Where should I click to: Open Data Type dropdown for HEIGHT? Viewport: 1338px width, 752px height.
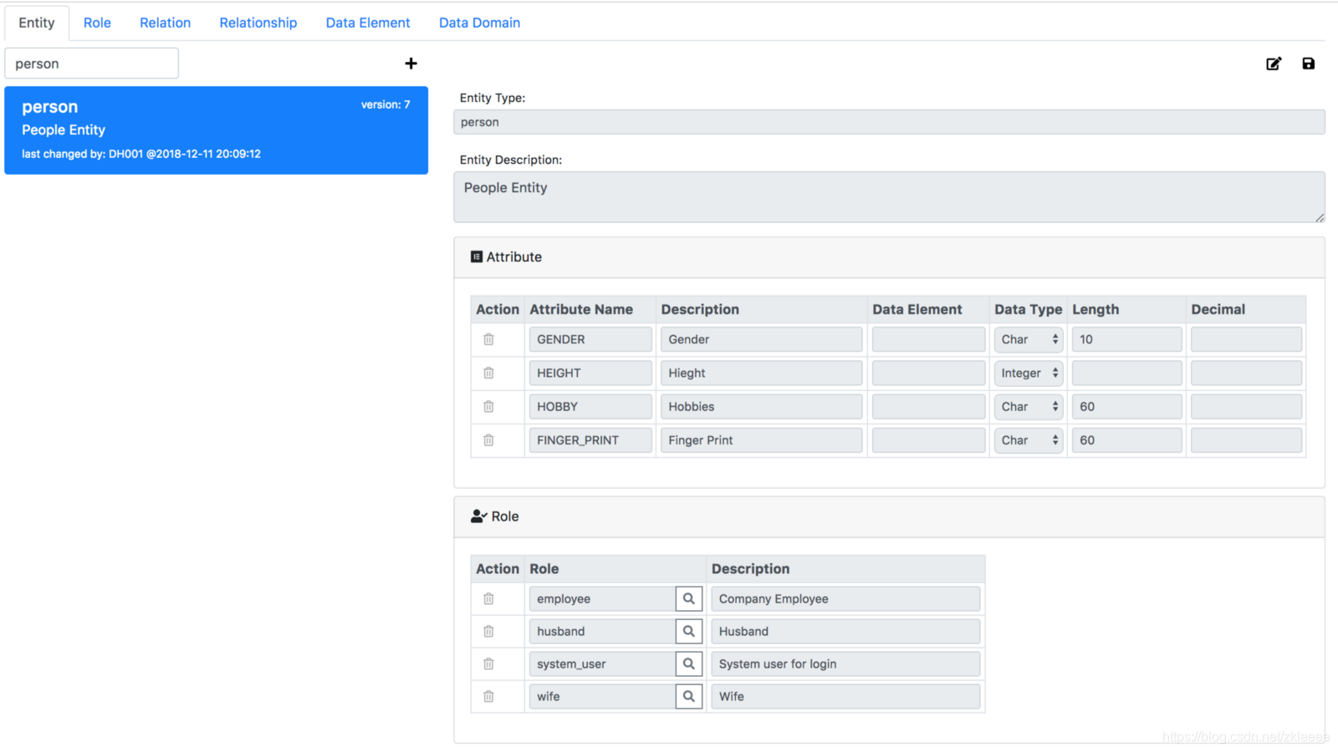(x=1029, y=373)
